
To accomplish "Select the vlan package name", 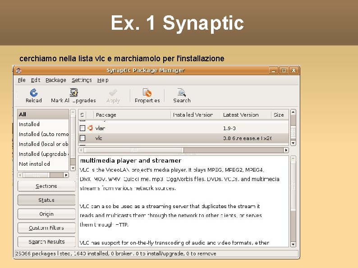I will [100, 128].
